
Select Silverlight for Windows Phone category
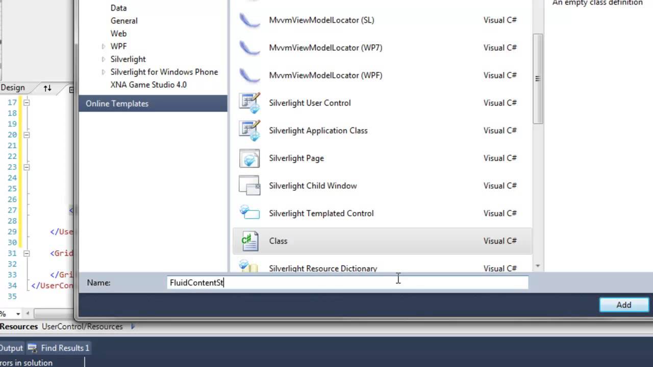point(164,72)
